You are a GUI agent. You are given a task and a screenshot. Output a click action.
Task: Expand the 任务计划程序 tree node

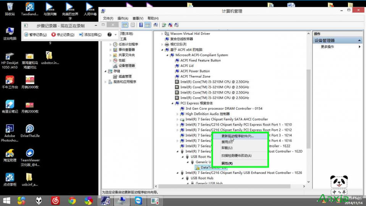(x=110, y=44)
